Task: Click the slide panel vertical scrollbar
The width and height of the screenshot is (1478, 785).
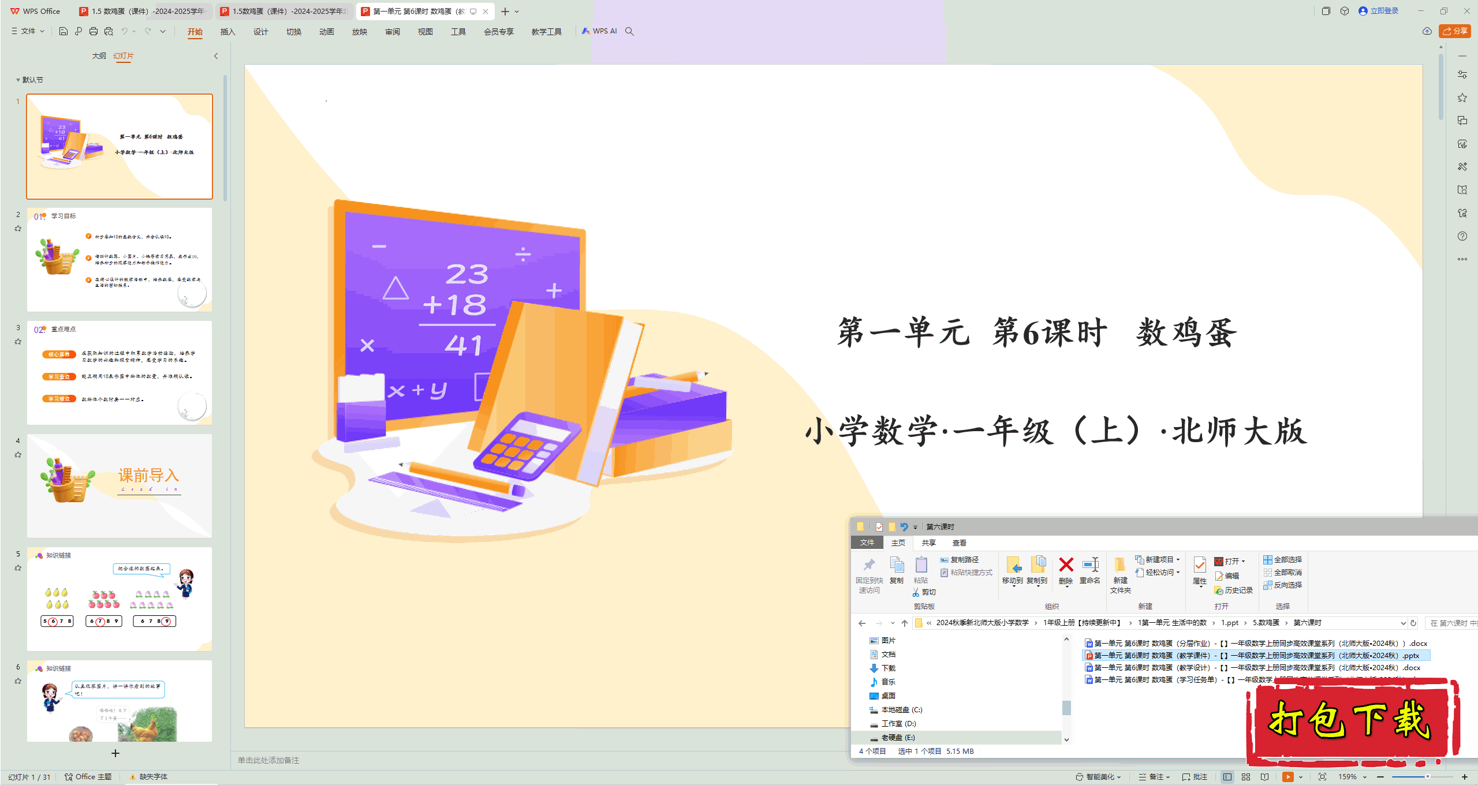Action: (225, 139)
